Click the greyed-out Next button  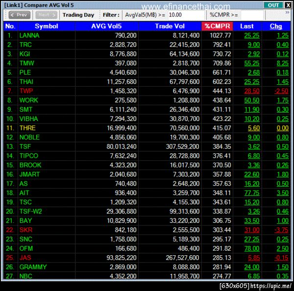[47, 15]
